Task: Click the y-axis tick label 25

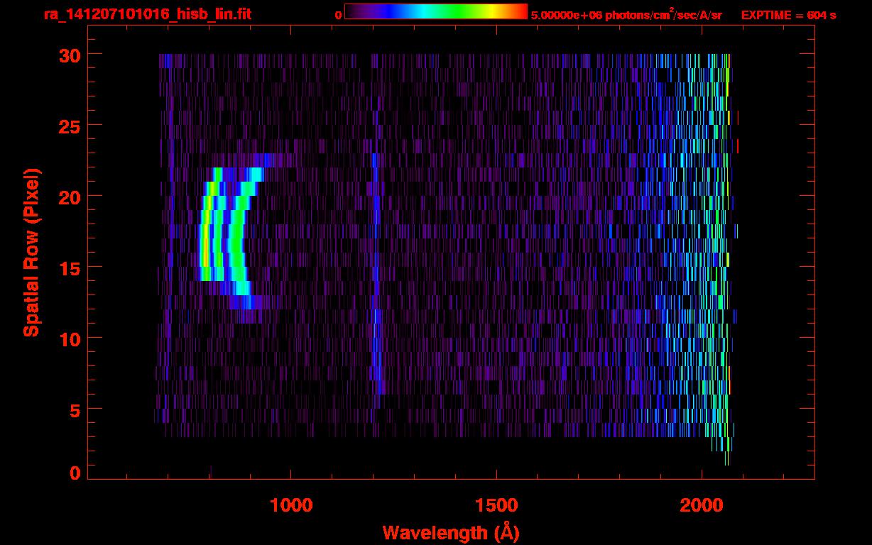Action: pos(70,126)
